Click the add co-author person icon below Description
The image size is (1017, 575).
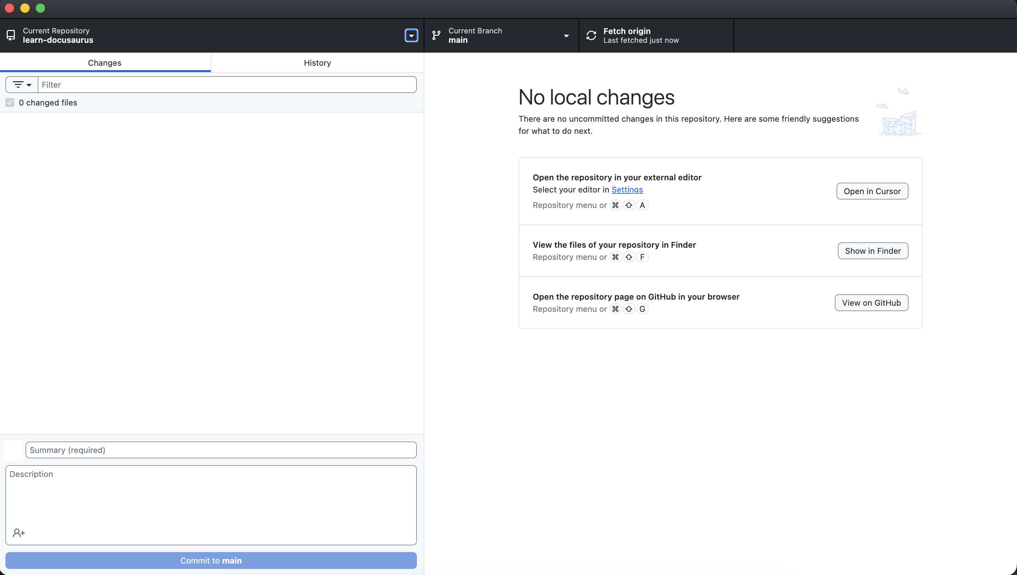pyautogui.click(x=19, y=532)
